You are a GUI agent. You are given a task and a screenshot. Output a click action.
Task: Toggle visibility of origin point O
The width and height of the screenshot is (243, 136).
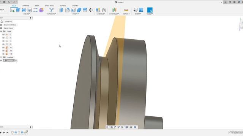(x=3, y=34)
